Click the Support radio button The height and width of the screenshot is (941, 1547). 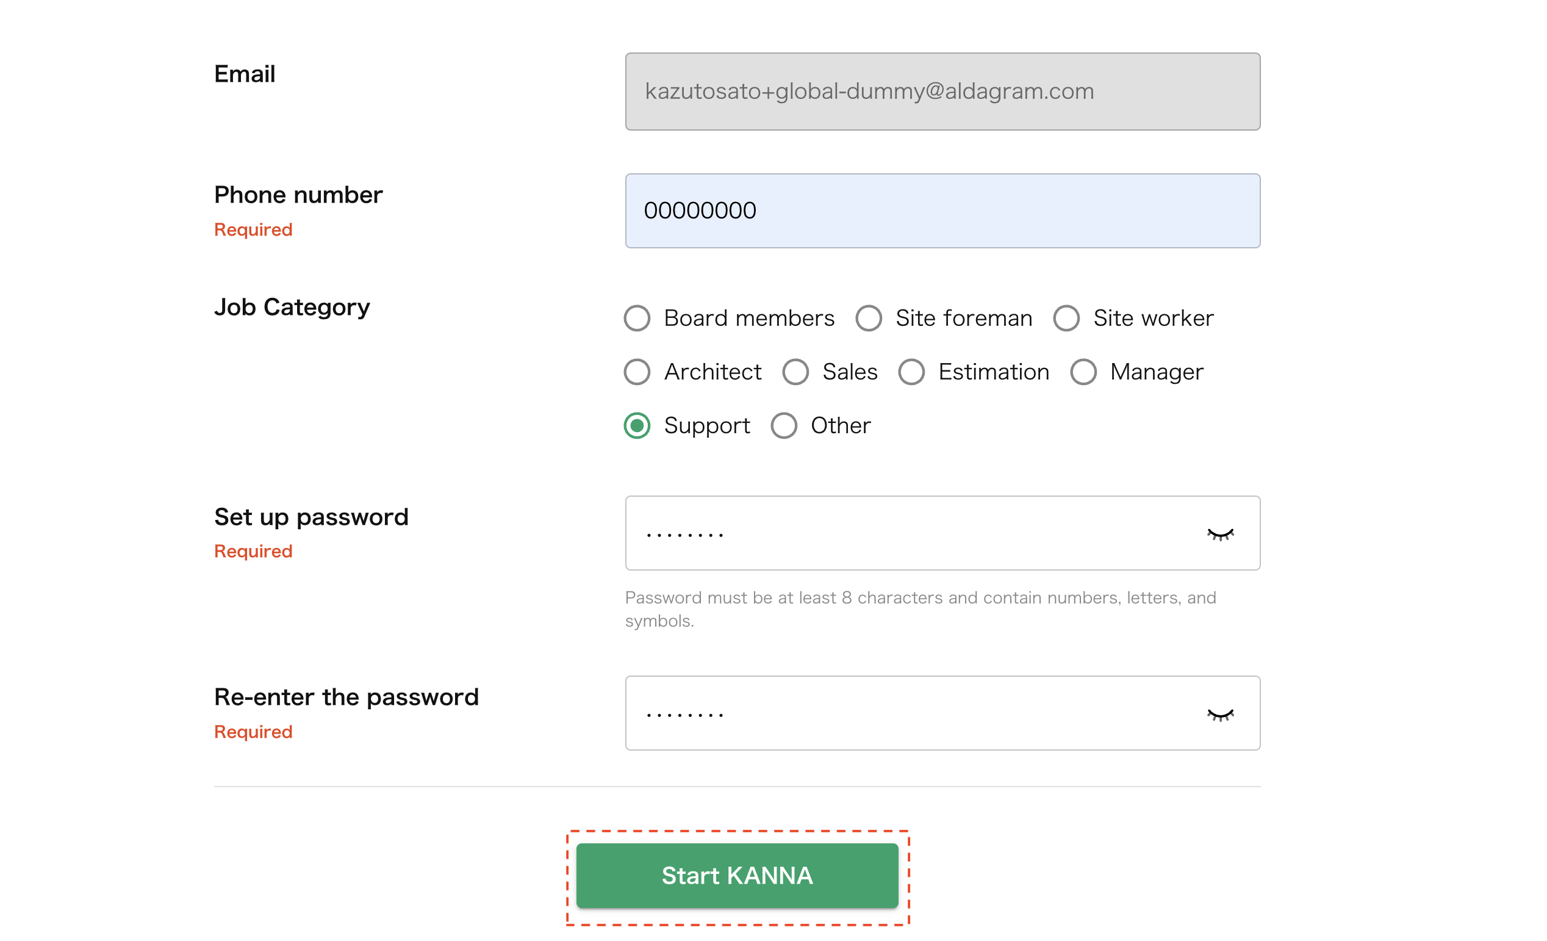click(637, 426)
